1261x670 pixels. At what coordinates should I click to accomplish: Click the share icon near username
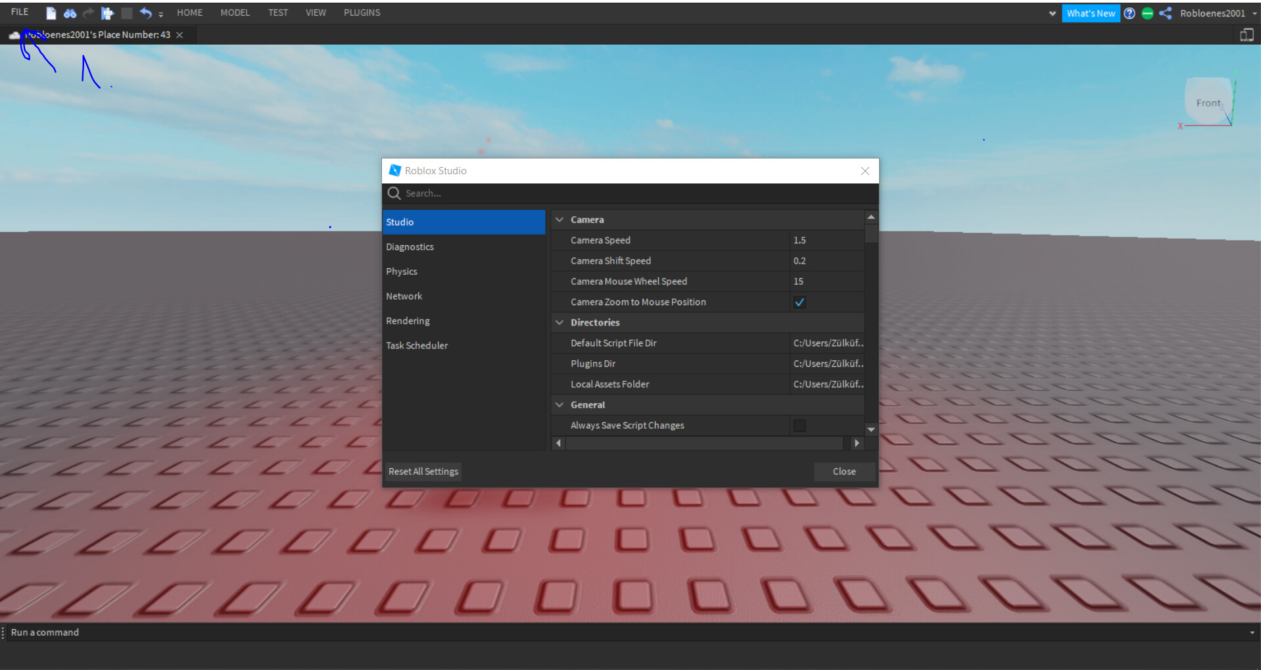(x=1166, y=13)
